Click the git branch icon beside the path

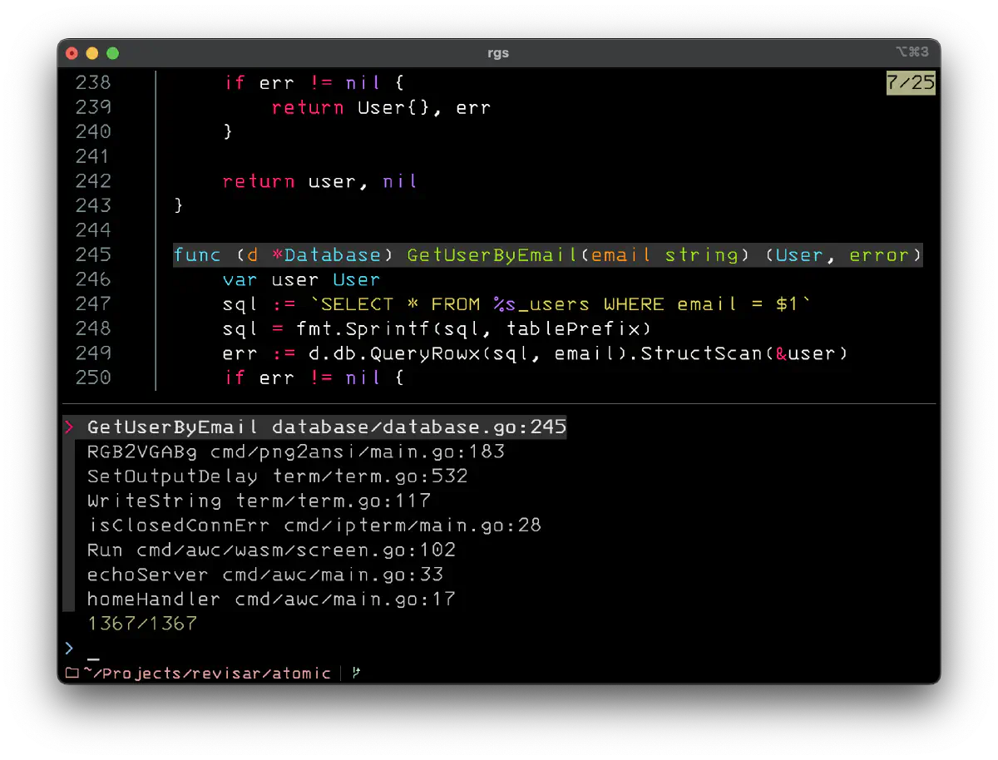(356, 673)
